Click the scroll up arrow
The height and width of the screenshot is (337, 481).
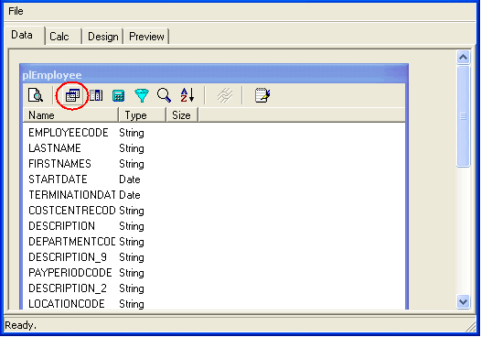pos(463,57)
